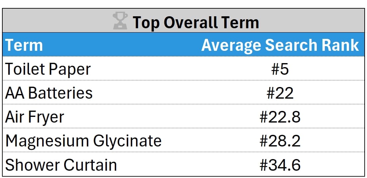The height and width of the screenshot is (178, 367).
Task: Click the word Search in the header
Action: click(288, 44)
